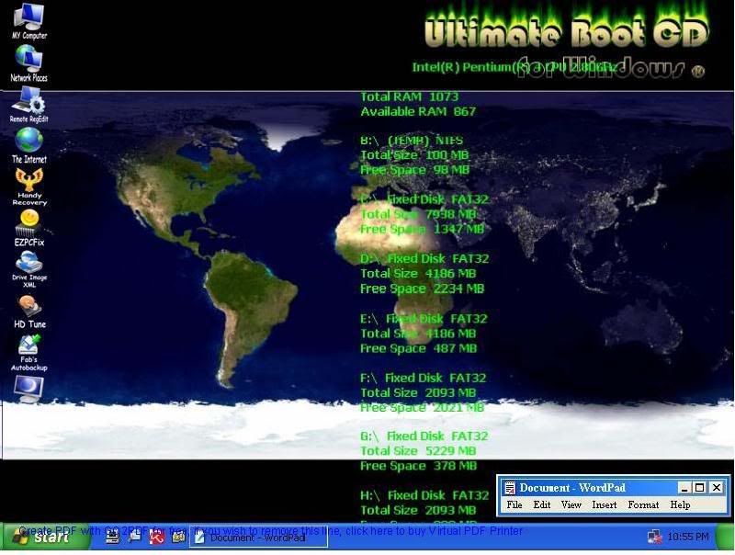Switch to Document - WordPad taskbar button
Viewport: 735px width, 555px height.
click(258, 538)
